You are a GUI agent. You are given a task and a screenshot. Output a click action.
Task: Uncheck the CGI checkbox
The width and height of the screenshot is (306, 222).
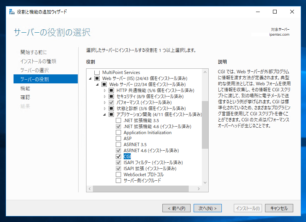(x=118, y=157)
